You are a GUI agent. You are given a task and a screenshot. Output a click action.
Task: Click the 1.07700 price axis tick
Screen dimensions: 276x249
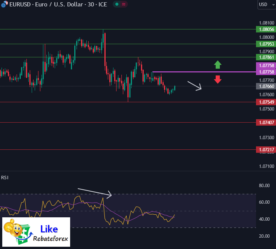pyautogui.click(x=267, y=80)
